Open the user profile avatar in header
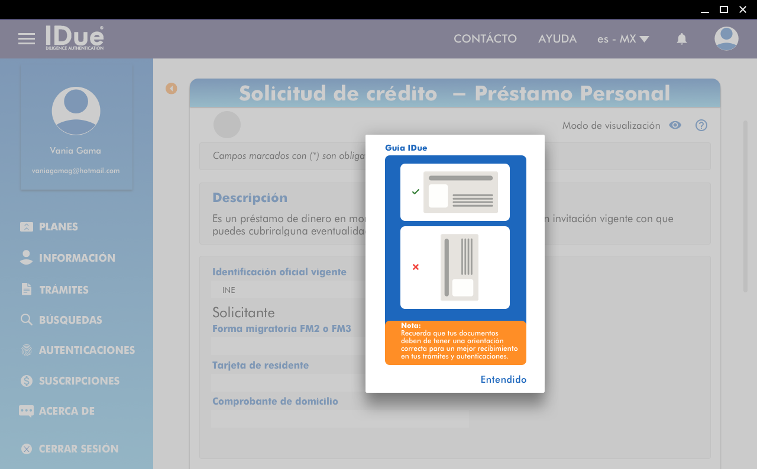 (x=726, y=39)
